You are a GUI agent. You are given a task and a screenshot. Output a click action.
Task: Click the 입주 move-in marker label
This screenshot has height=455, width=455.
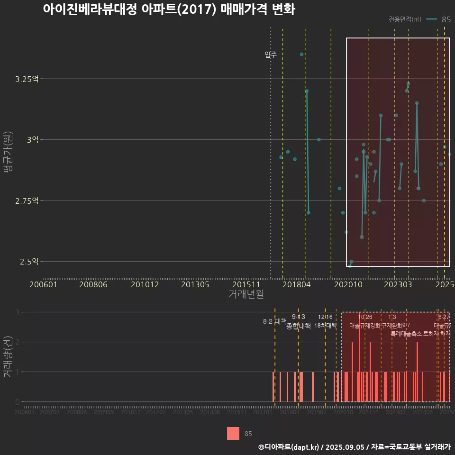click(x=270, y=55)
